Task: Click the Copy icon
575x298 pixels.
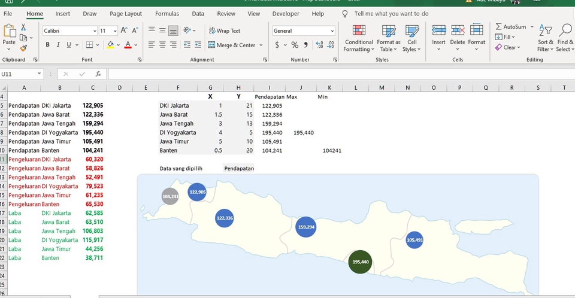Action: click(23, 38)
